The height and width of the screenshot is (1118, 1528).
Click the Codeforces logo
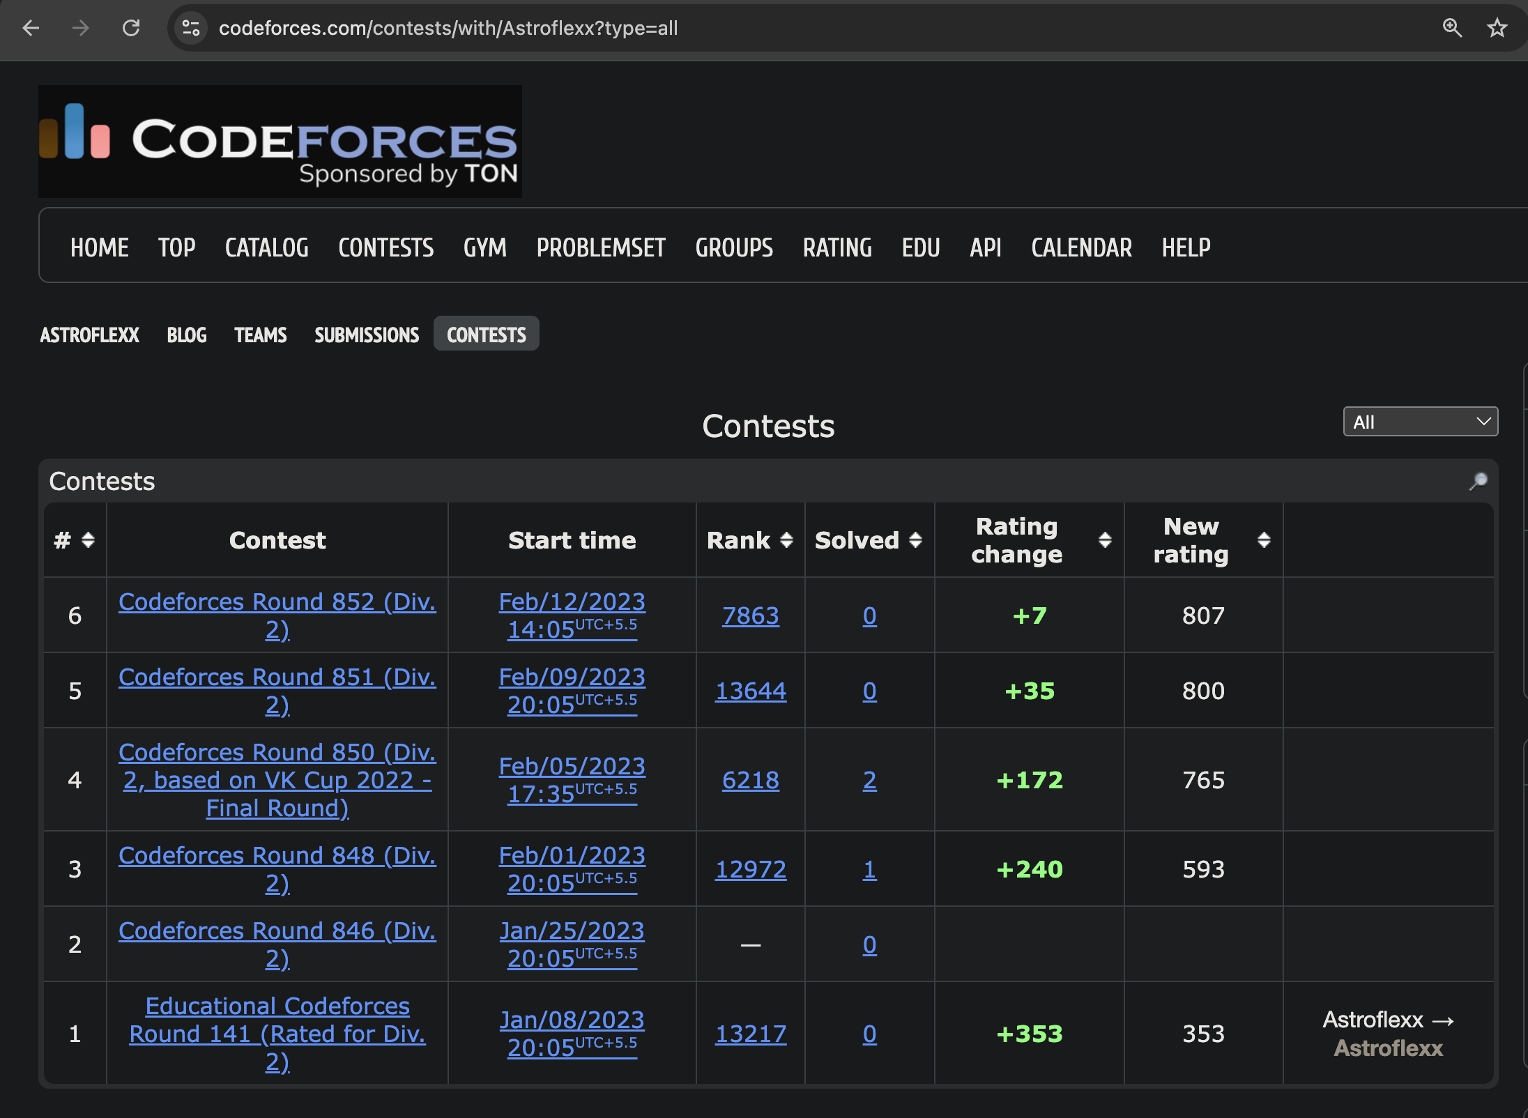click(x=280, y=141)
